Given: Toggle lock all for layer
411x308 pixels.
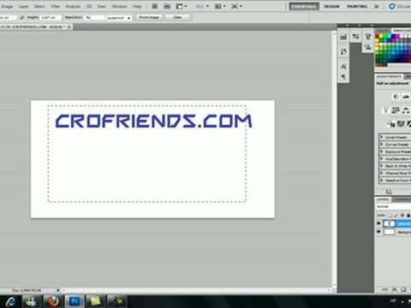Looking at the screenshot, I should (408, 216).
